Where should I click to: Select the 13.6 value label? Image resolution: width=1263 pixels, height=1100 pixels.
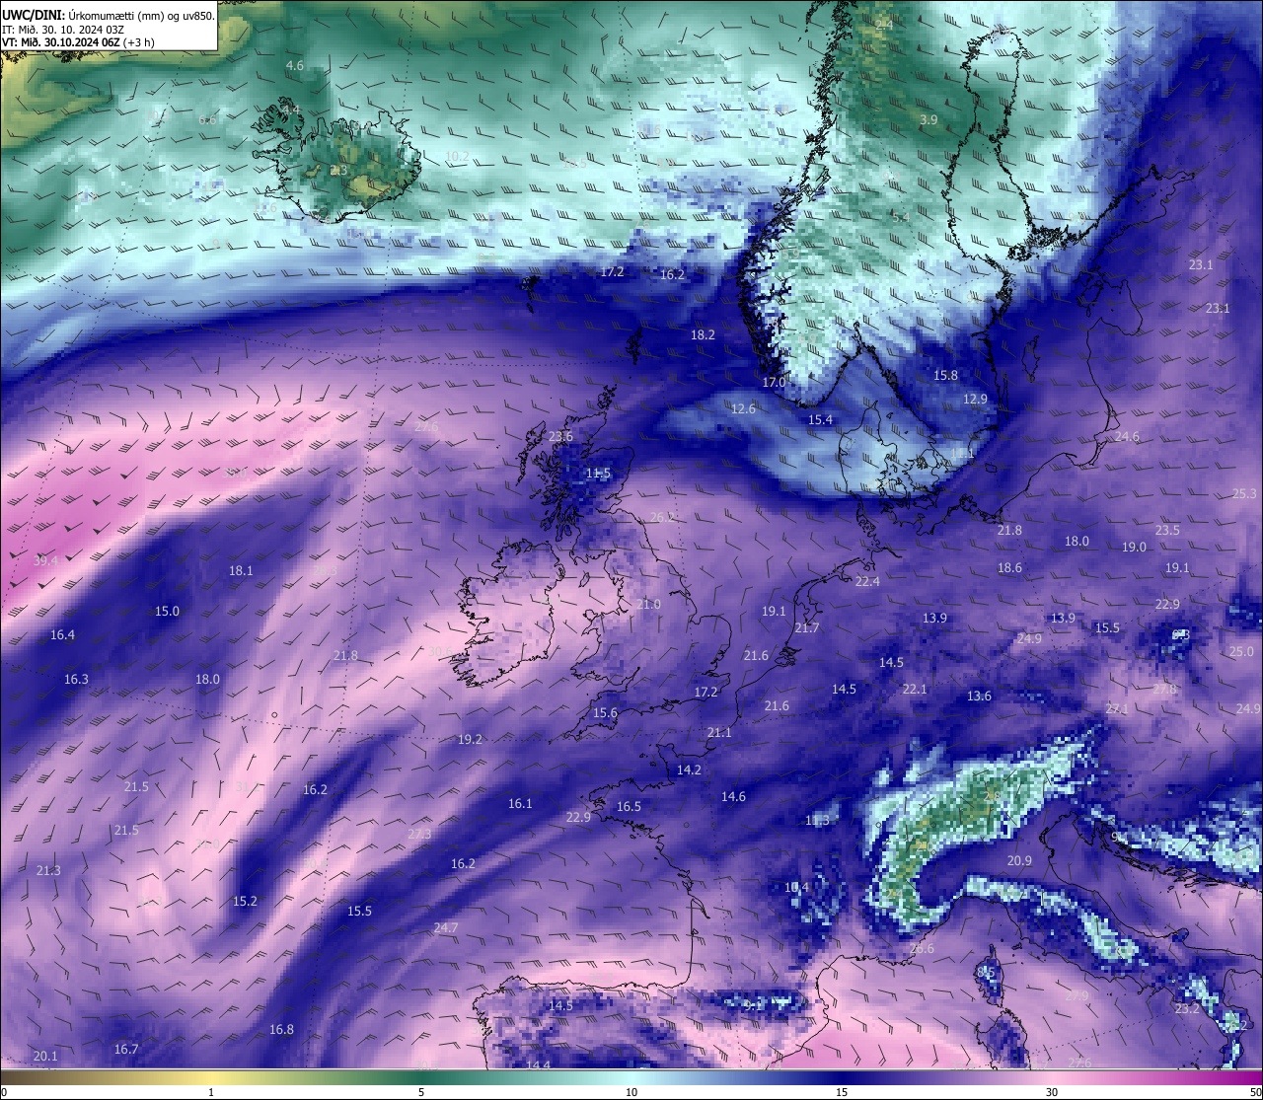pos(979,696)
